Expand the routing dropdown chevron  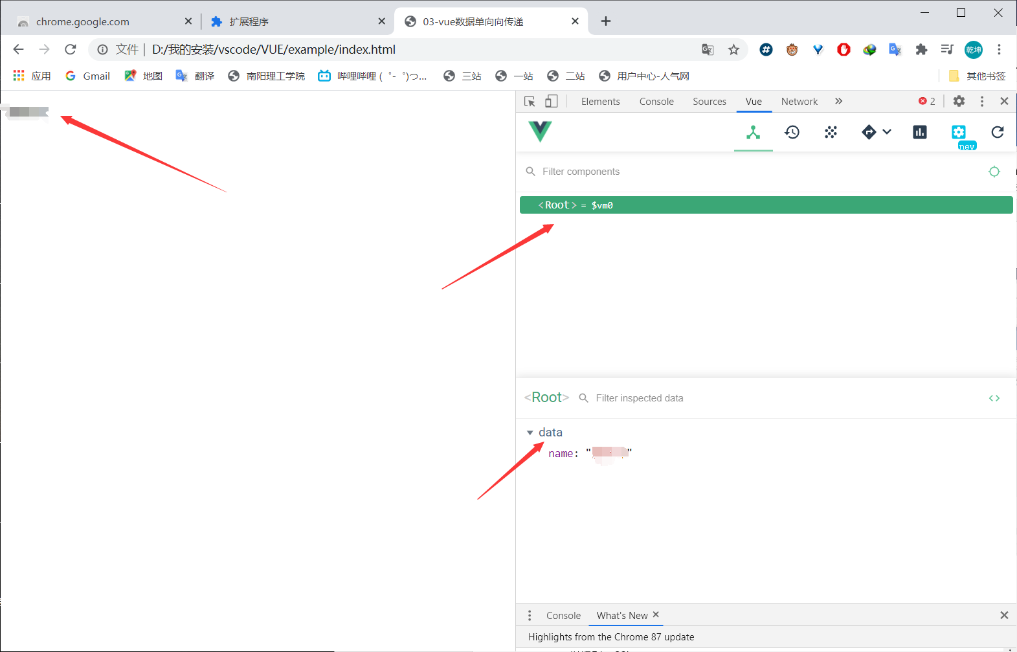click(887, 132)
